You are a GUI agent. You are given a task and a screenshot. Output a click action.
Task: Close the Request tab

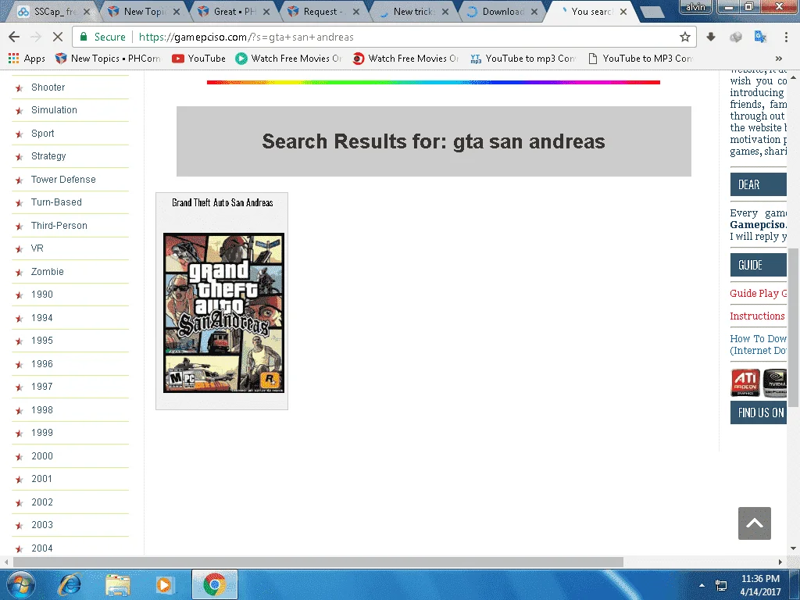(355, 12)
